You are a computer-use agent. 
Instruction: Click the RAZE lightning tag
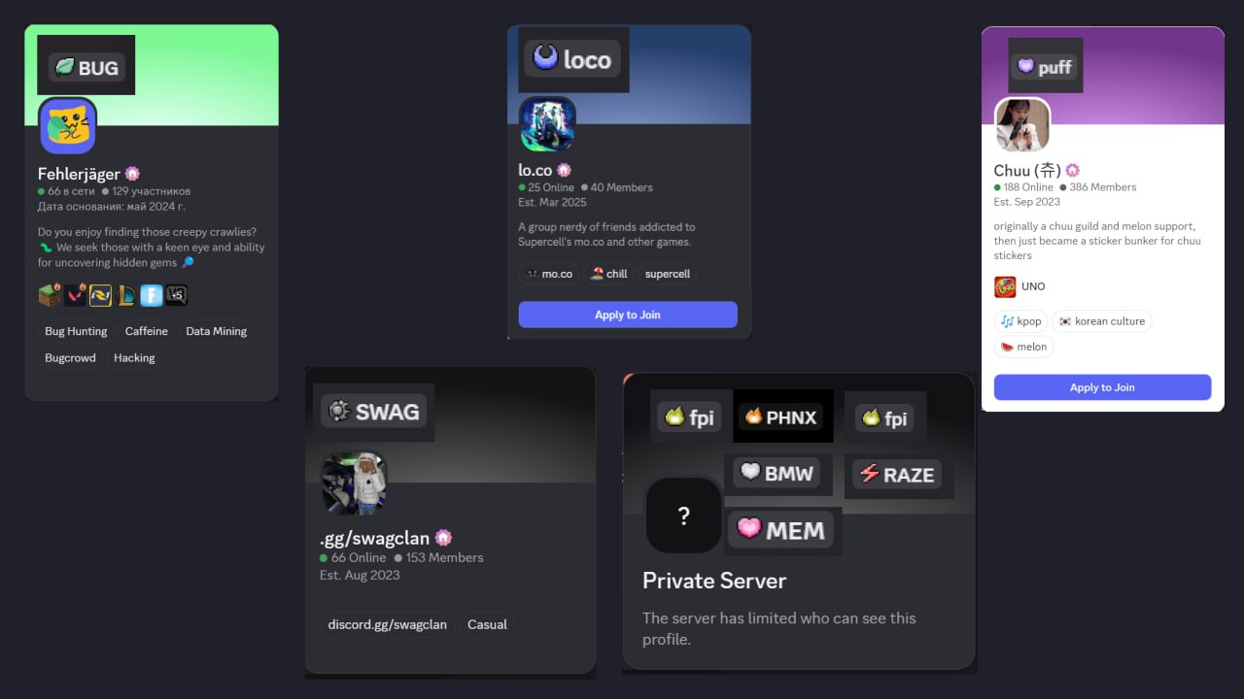tap(897, 475)
